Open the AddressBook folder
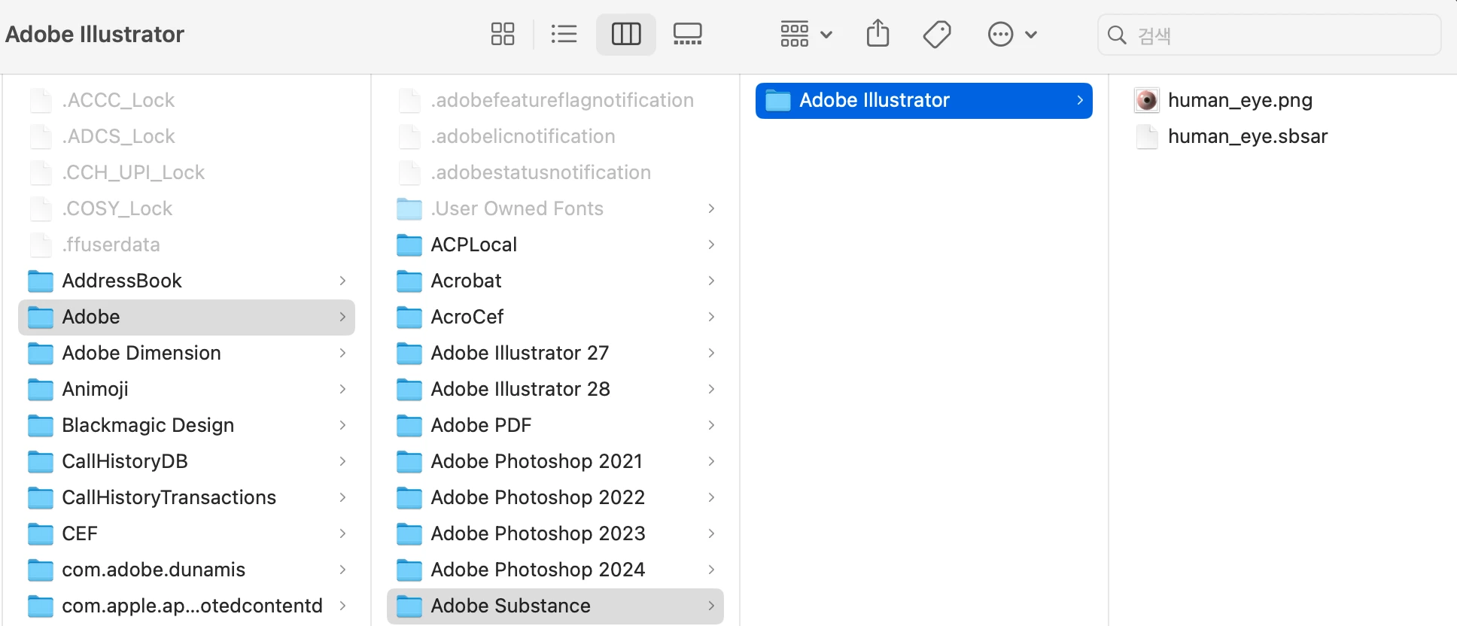Screen dimensions: 1457x626 (x=187, y=281)
